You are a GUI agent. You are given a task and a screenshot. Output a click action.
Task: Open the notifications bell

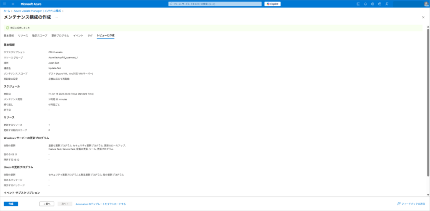(x=365, y=4)
